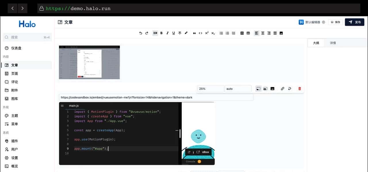Viewport: 368px width, 172px height.
Task: Click the link icon in embed toolbar
Action: [282, 89]
